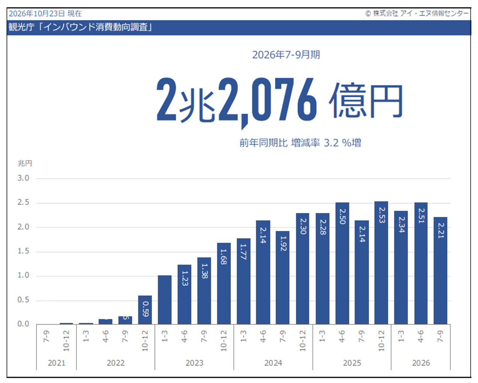Click the y-axis tick label 1.0
The height and width of the screenshot is (383, 478).
click(23, 275)
